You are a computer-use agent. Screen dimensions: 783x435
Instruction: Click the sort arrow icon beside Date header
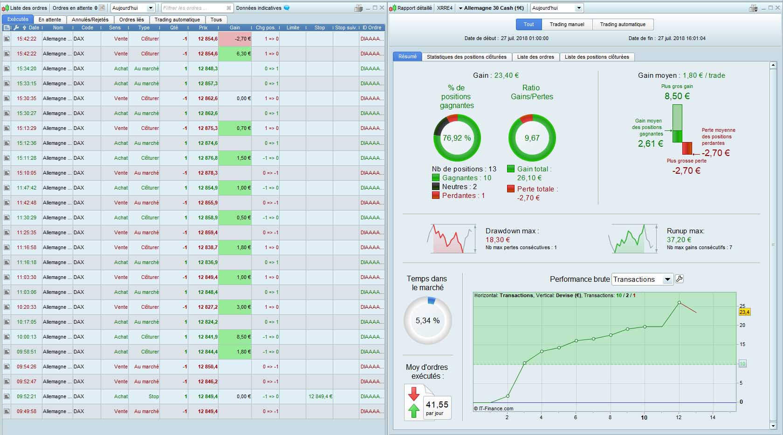(24, 27)
